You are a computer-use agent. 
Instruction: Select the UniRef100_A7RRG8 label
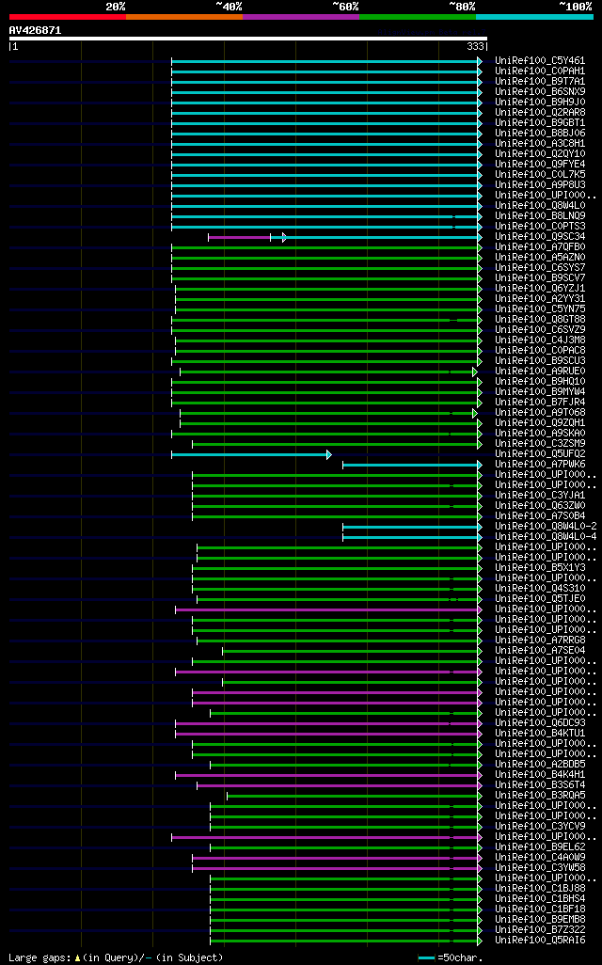click(540, 641)
